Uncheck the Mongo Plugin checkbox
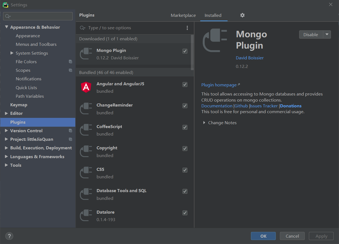 [x=185, y=51]
